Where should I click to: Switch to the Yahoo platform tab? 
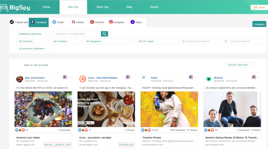point(136,22)
